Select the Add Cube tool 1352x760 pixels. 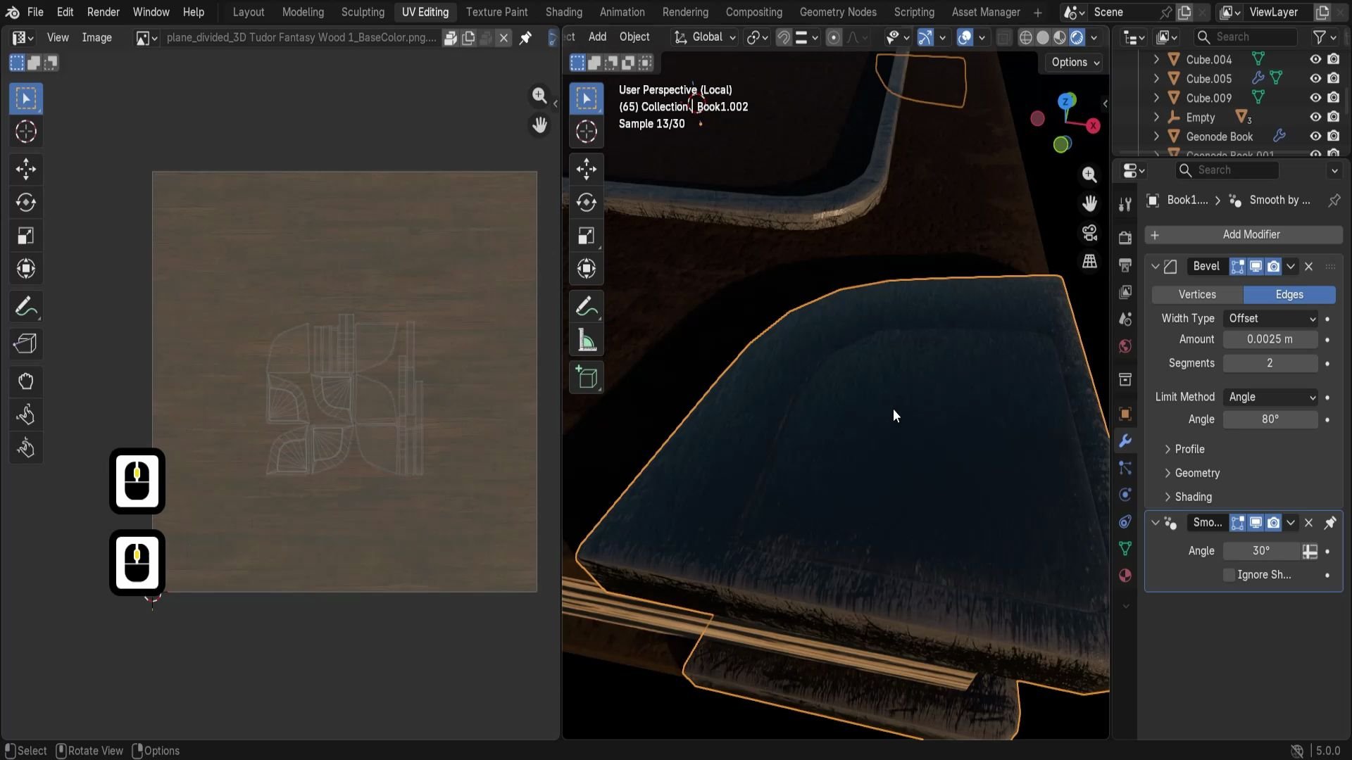coord(587,378)
